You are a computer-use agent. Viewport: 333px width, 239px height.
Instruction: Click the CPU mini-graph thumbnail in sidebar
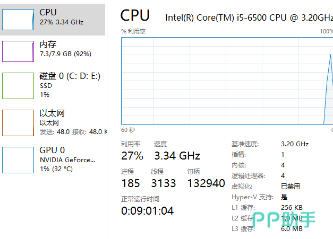[18, 19]
